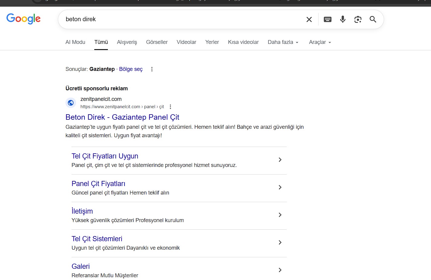
Task: Click chevron beside Panel Çit Fiyatları
Action: [280, 187]
